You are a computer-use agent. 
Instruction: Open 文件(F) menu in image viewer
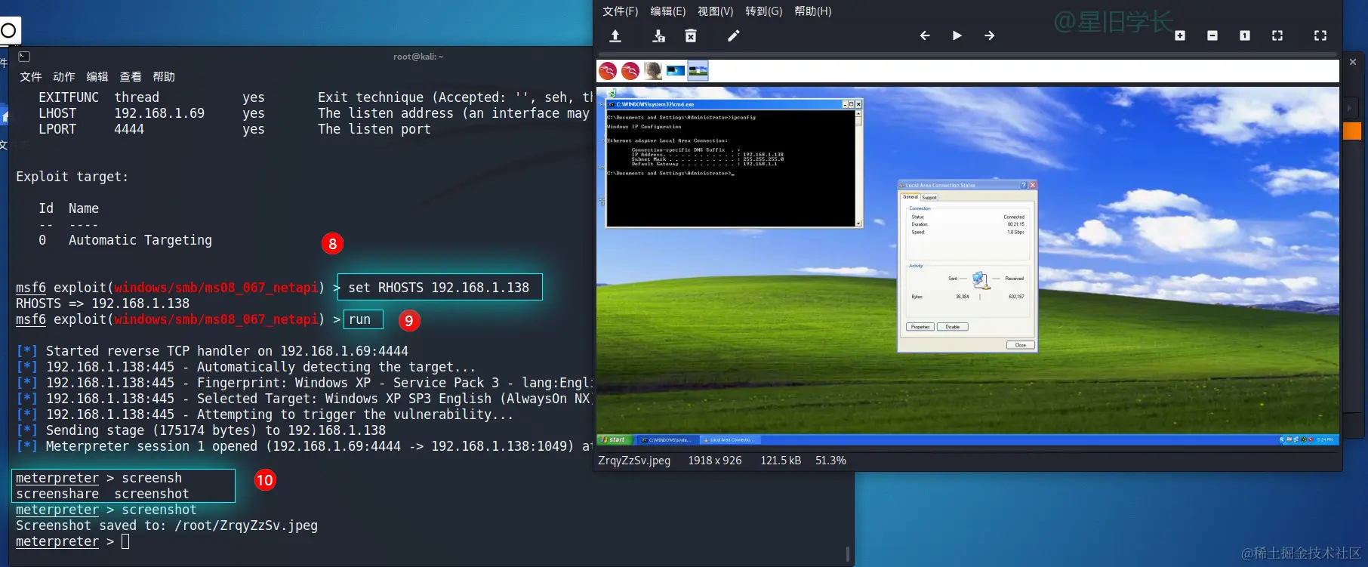coord(620,11)
